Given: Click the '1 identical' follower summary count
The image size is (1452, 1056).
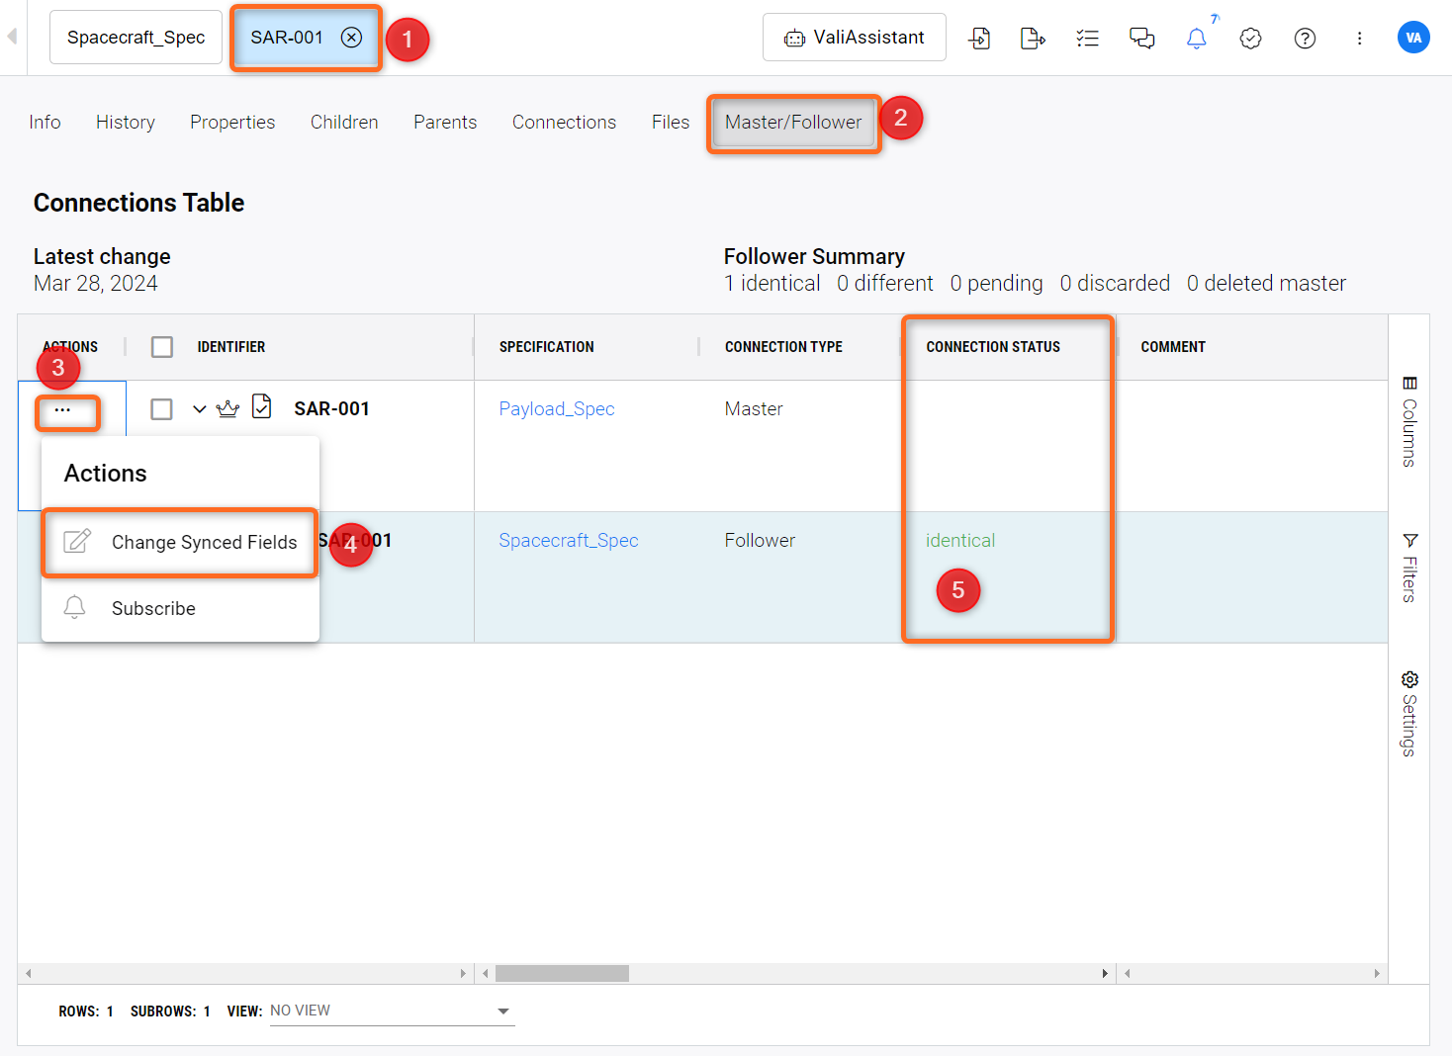Looking at the screenshot, I should 772,283.
